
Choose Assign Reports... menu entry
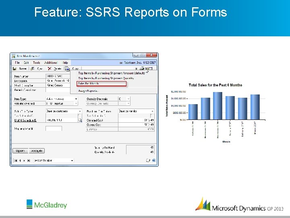pyautogui.click(x=89, y=91)
